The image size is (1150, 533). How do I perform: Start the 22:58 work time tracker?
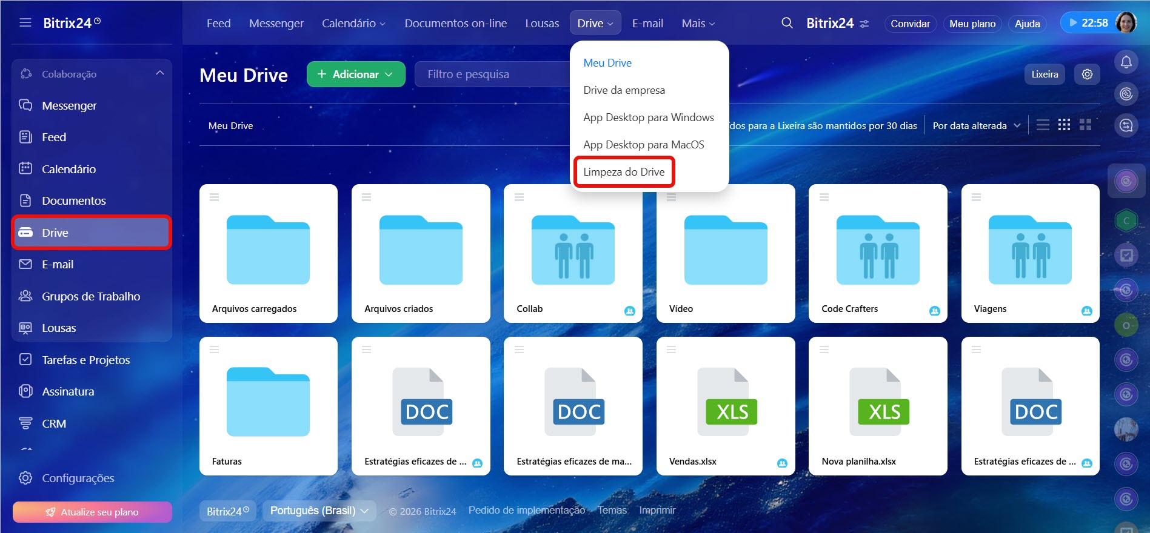click(1088, 23)
